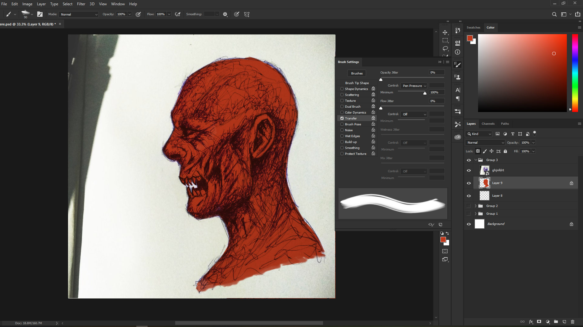The height and width of the screenshot is (327, 583).
Task: Open the brush Mode dropdown
Action: (79, 14)
